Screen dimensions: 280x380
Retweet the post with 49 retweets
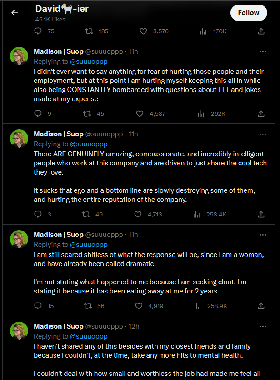(86, 214)
